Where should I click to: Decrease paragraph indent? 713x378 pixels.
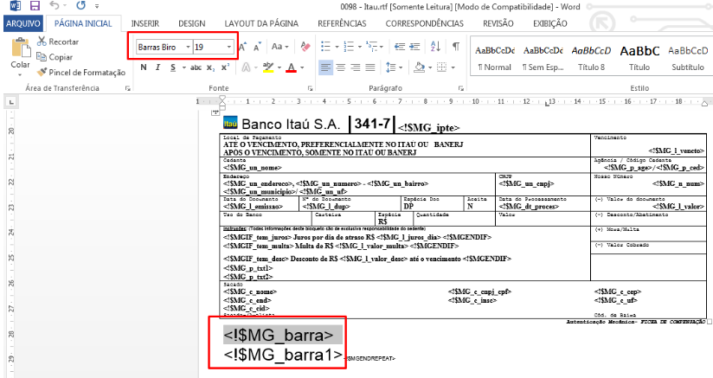pyautogui.click(x=400, y=47)
